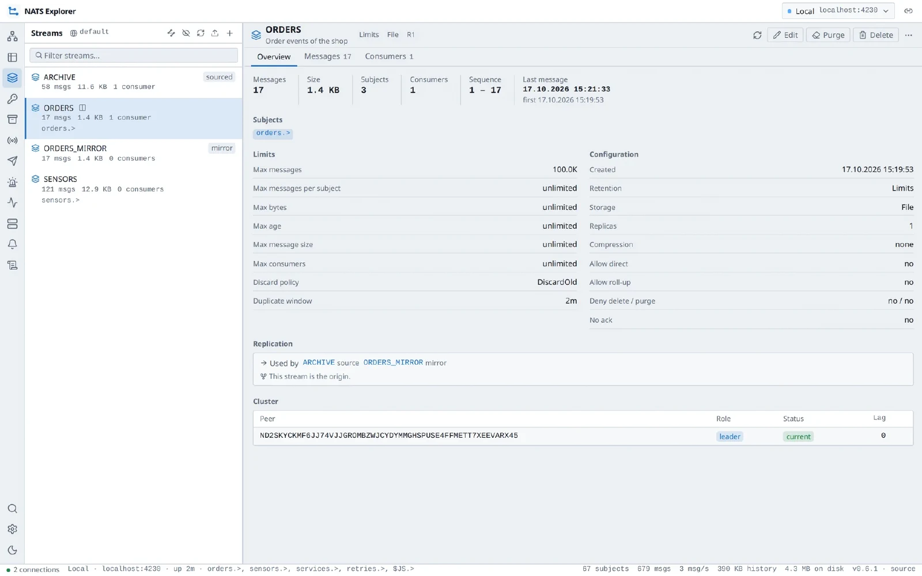Click the Purge button

click(x=828, y=35)
